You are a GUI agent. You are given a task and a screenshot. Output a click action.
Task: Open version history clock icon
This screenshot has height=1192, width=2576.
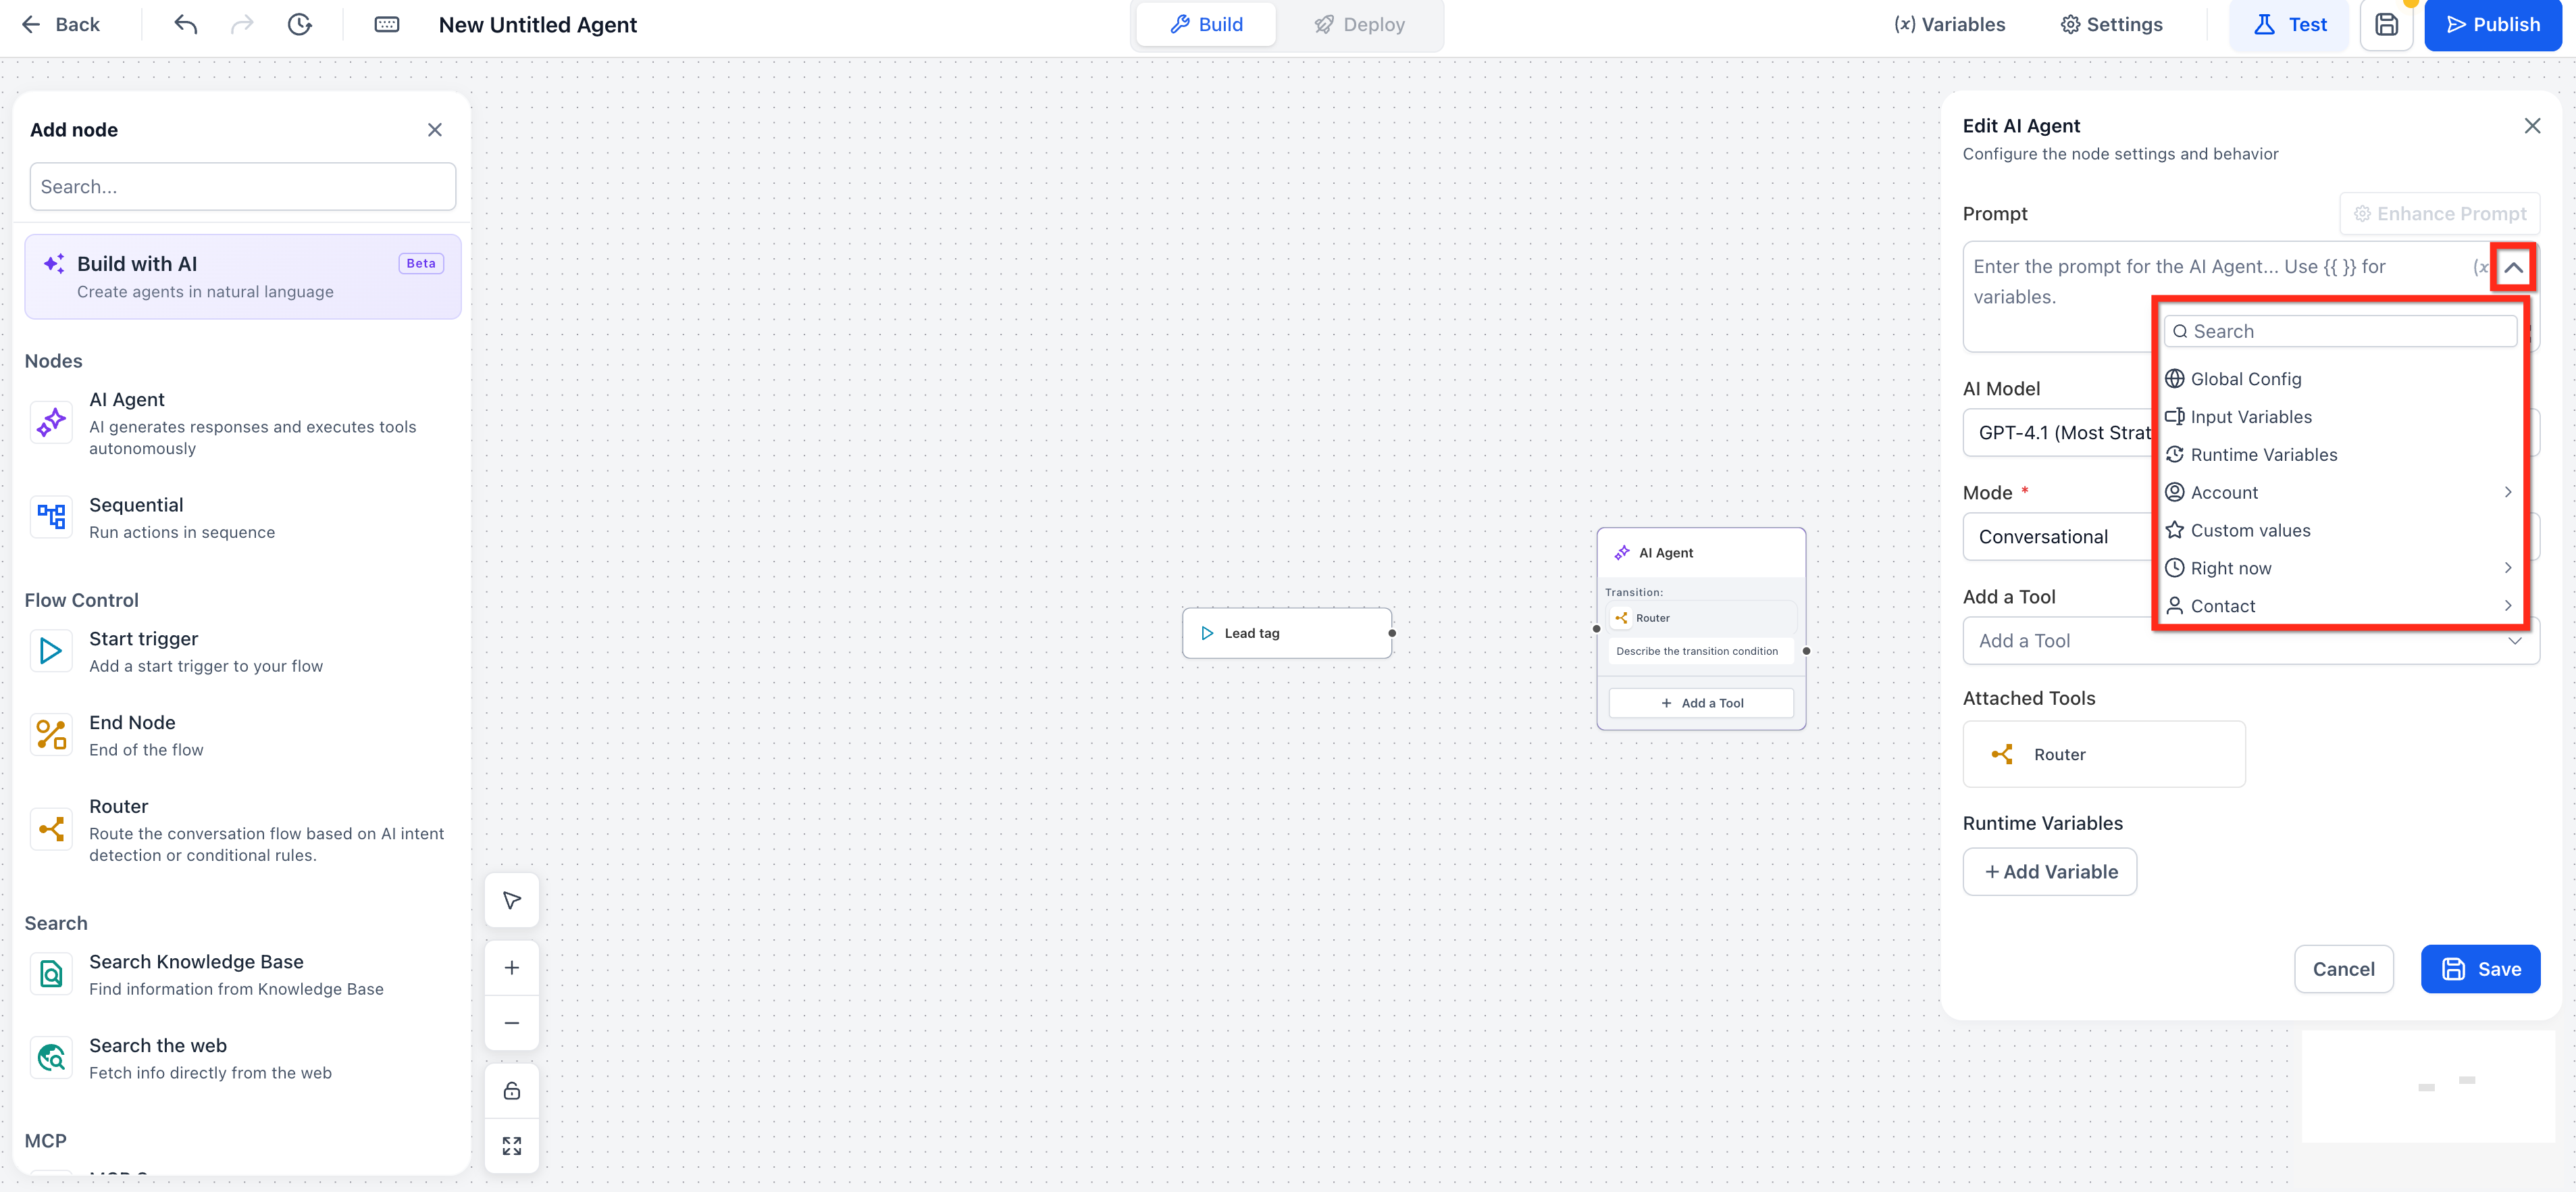299,24
